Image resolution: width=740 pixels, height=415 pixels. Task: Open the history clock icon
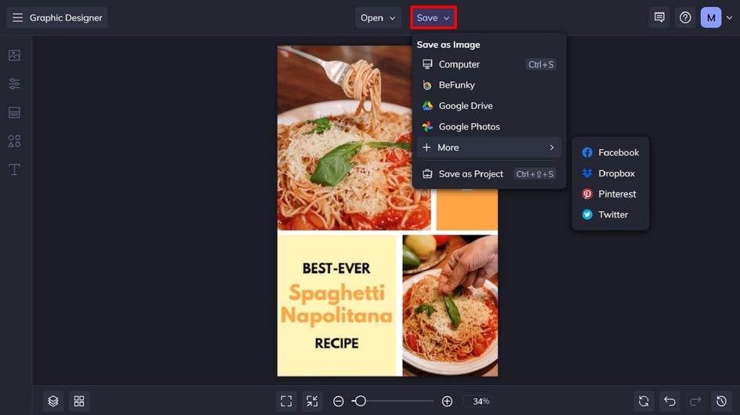pyautogui.click(x=722, y=401)
